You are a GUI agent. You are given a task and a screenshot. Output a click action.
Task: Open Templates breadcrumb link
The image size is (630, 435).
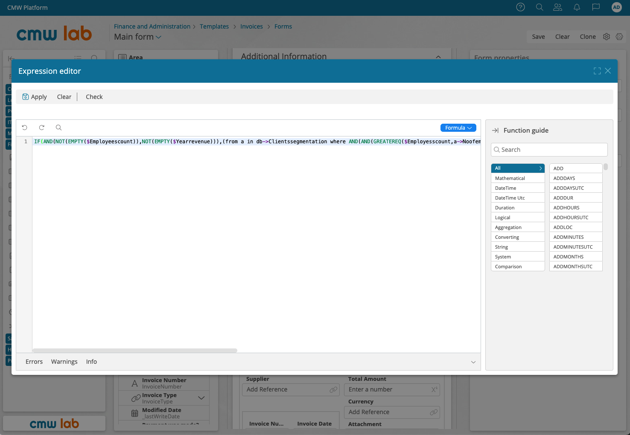click(214, 26)
